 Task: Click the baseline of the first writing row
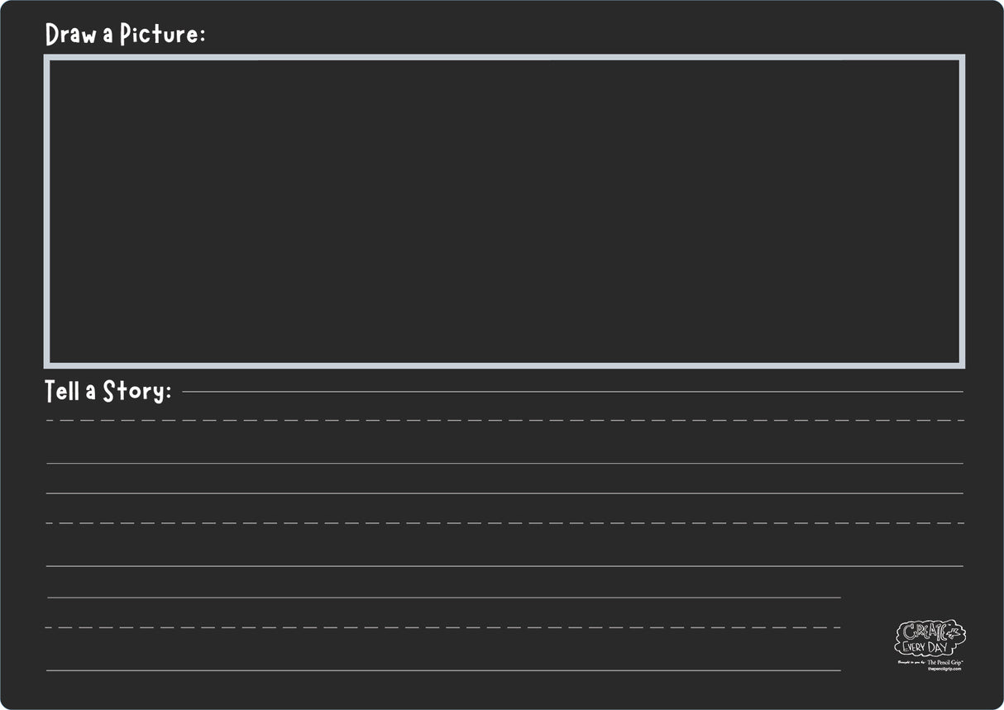pos(504,464)
